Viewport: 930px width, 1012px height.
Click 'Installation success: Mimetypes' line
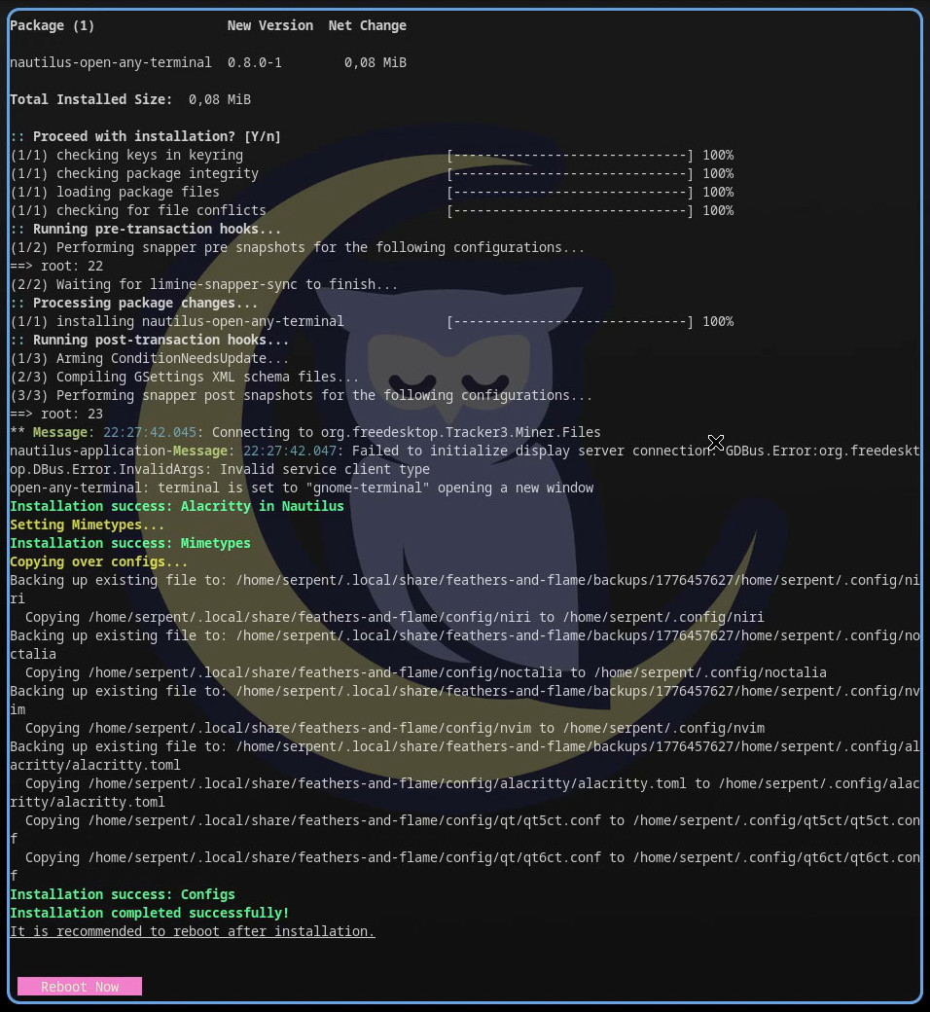129,543
